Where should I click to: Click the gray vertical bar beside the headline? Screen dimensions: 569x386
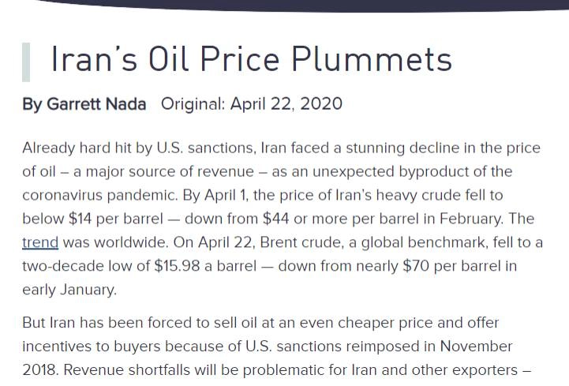coord(27,63)
